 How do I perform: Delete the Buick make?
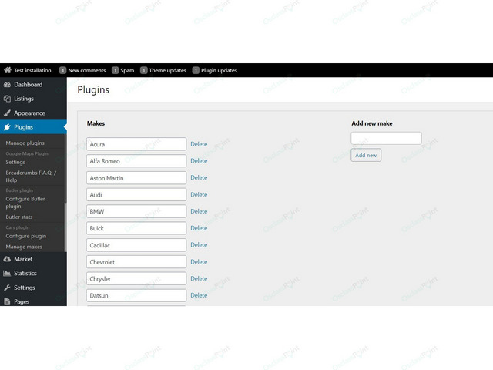point(199,228)
